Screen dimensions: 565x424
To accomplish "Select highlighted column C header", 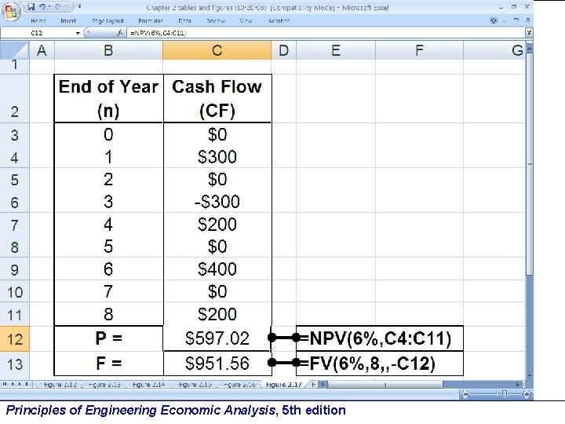I will click(217, 50).
